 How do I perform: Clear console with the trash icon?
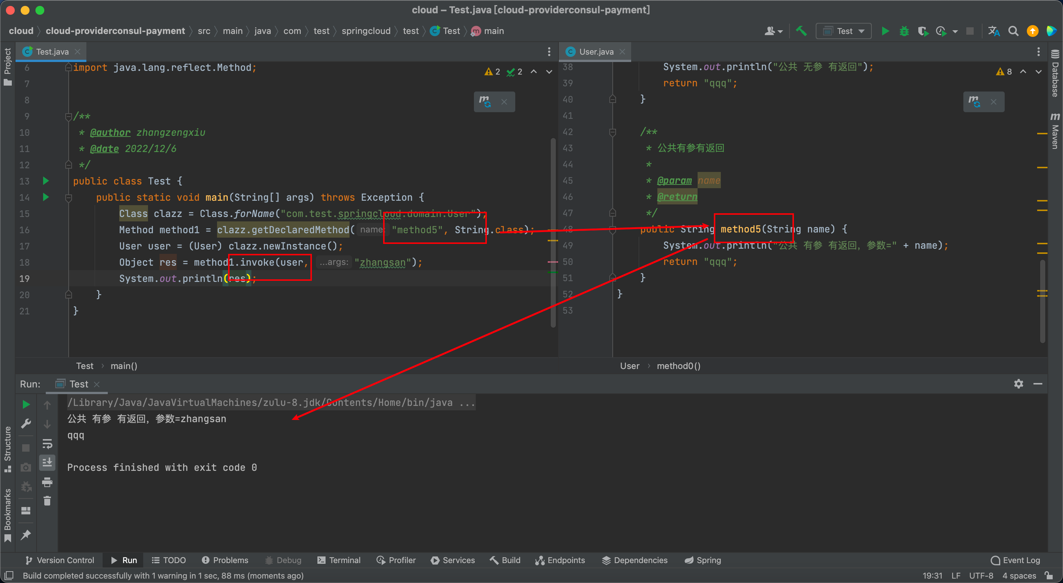(48, 501)
